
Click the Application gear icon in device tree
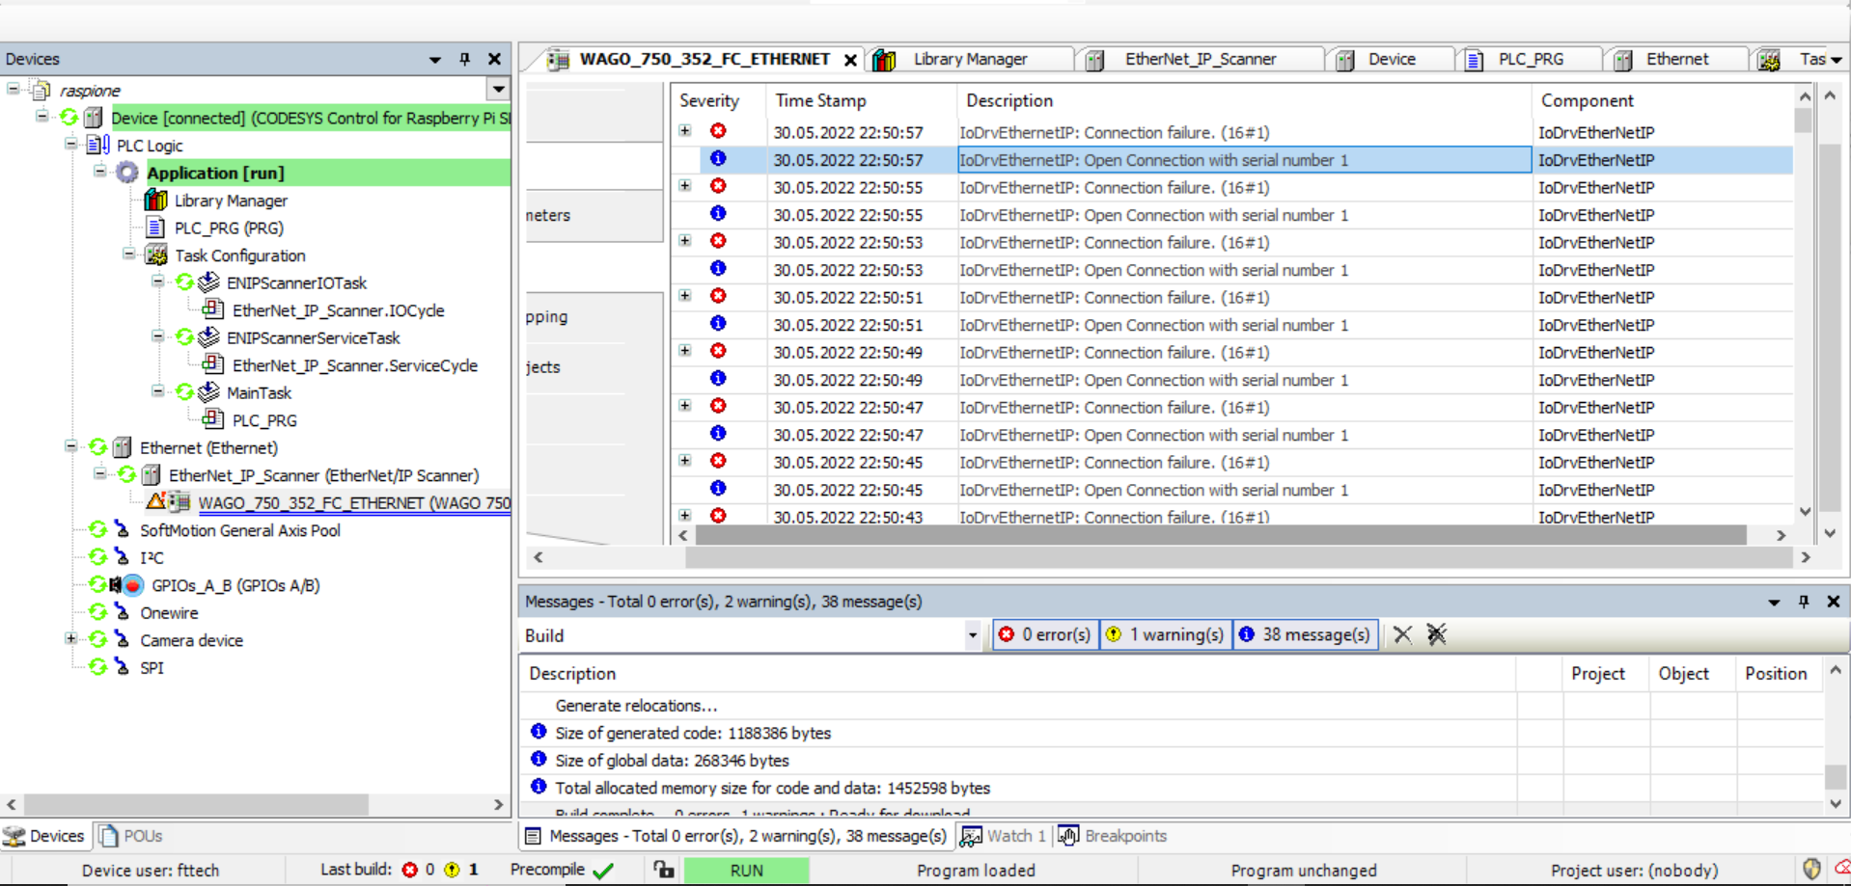(x=127, y=173)
